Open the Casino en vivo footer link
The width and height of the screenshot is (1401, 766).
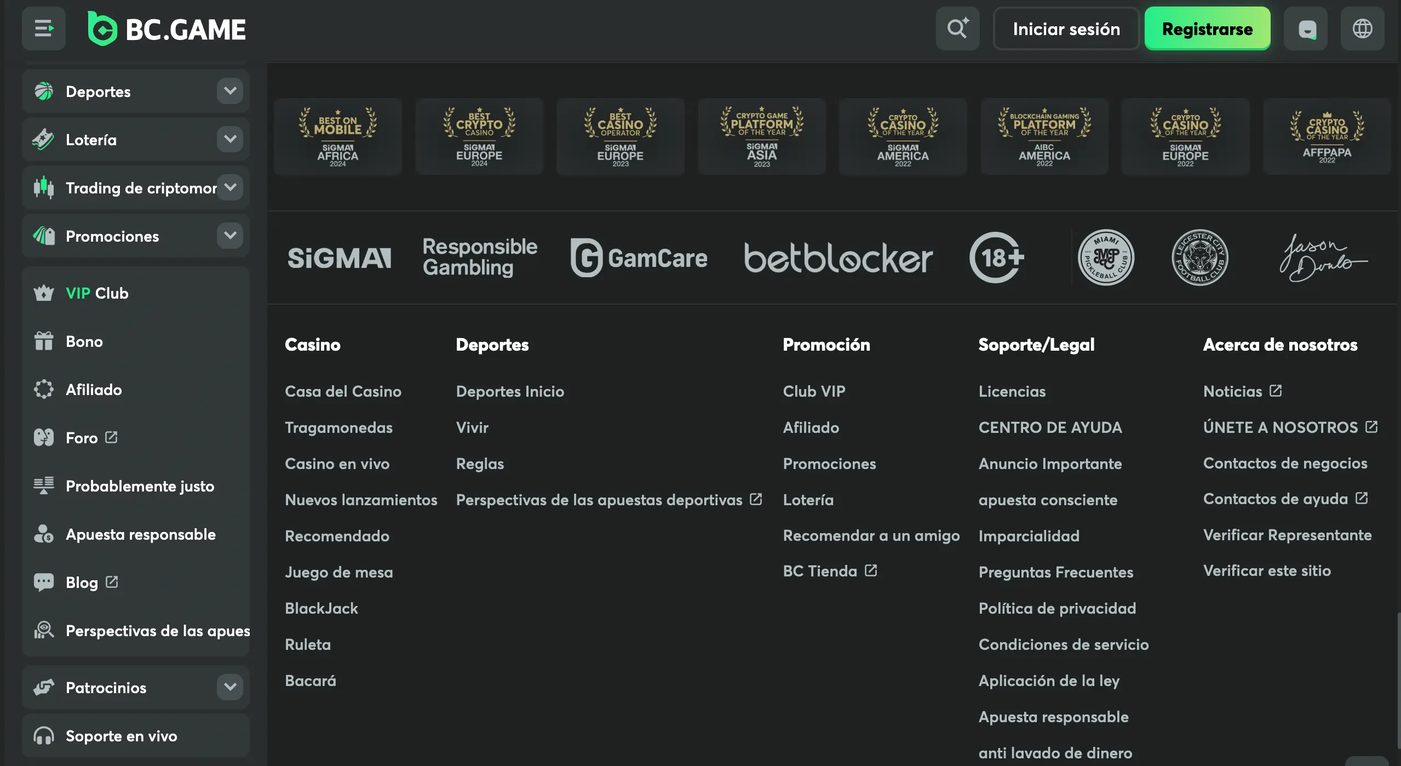337,464
